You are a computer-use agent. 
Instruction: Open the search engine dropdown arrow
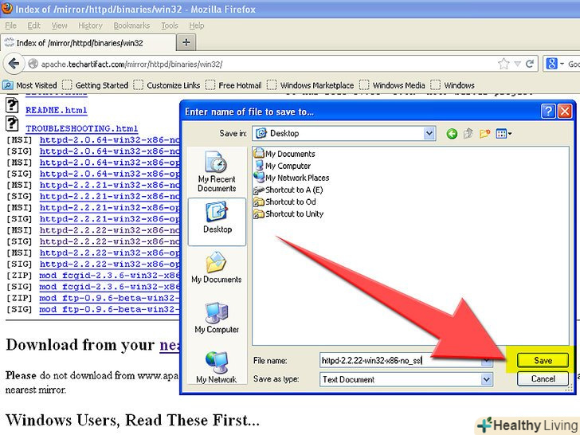click(562, 64)
